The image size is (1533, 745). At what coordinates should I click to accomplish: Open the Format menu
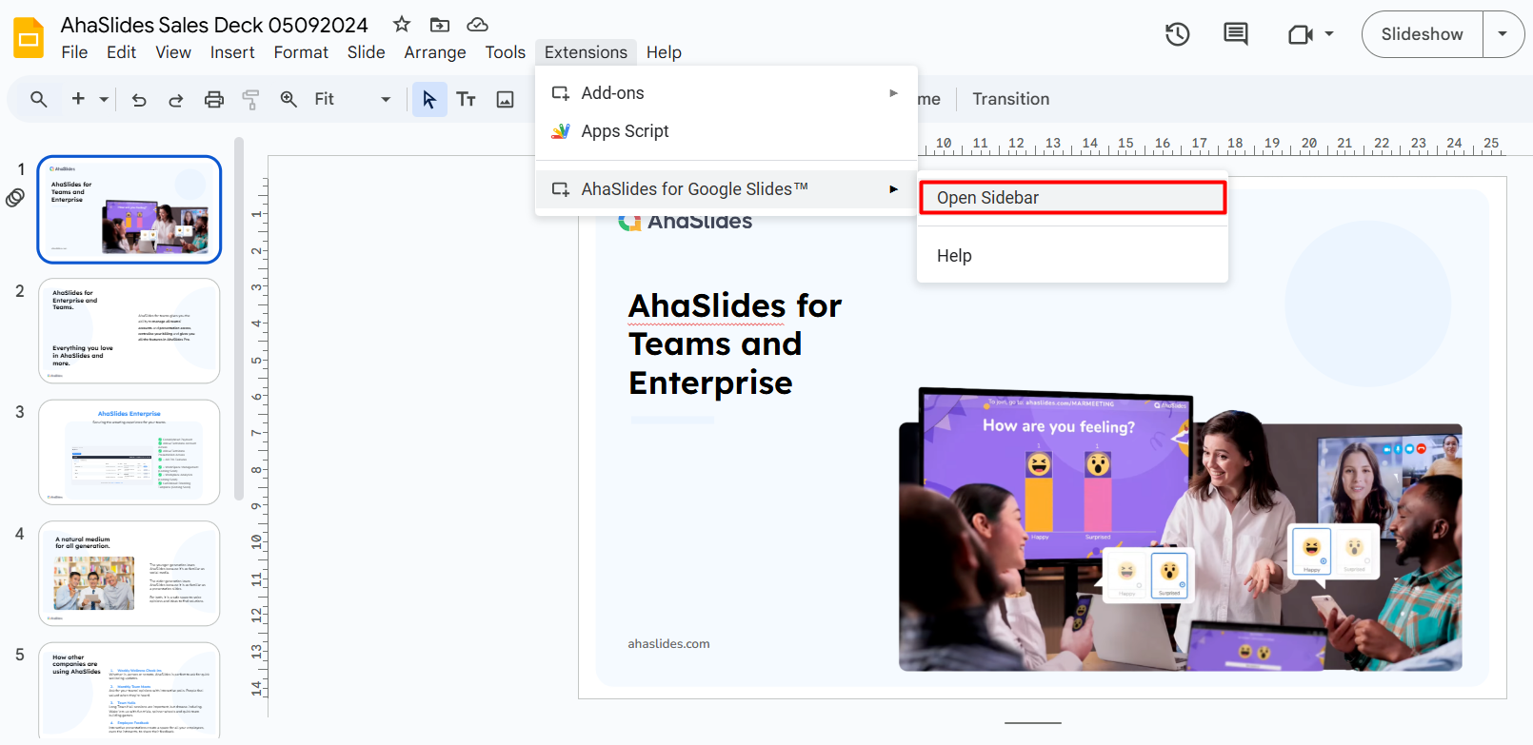[301, 52]
